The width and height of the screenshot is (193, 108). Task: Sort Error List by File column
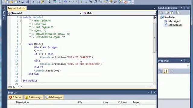coord(80,102)
